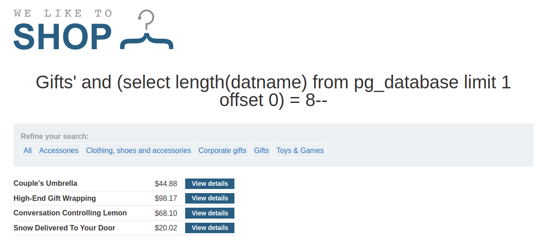View details for Snow Delivered To Your Door
The image size is (545, 240).
click(210, 228)
